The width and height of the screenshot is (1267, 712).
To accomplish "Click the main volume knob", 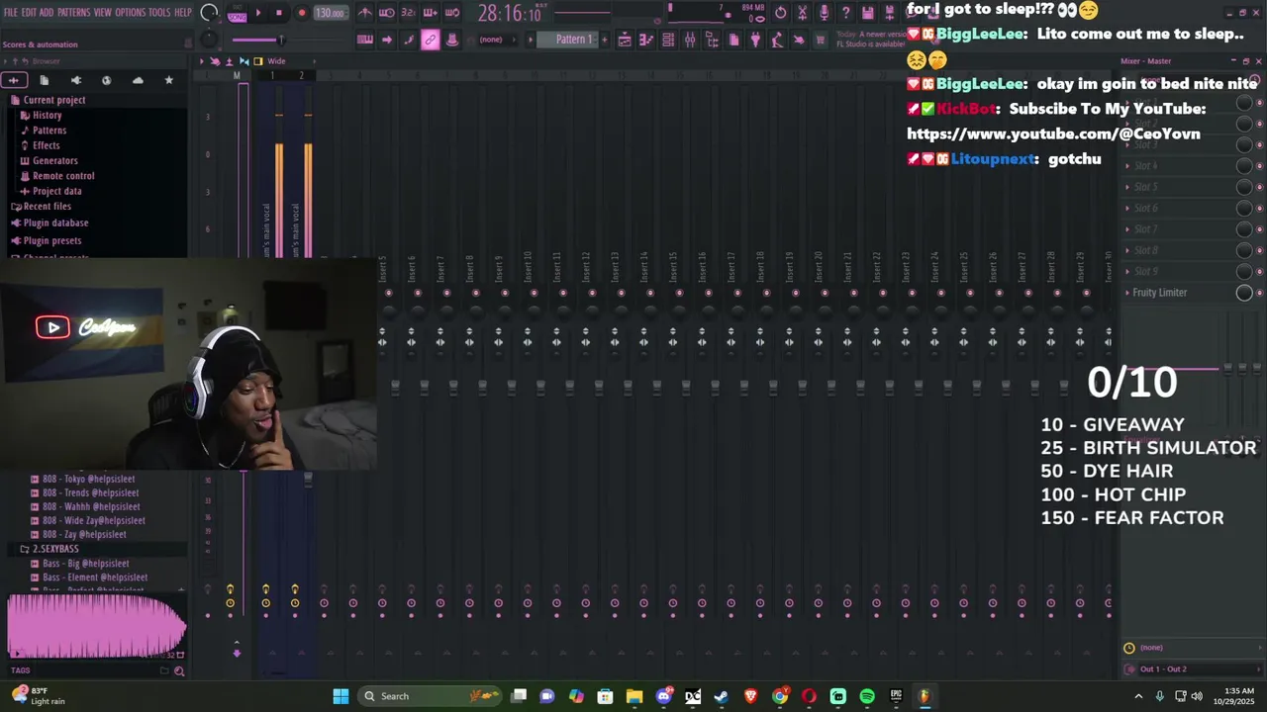I will (209, 13).
